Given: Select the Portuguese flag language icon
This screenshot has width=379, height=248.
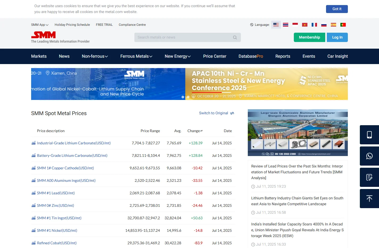Looking at the screenshot, I should tap(343, 25).
